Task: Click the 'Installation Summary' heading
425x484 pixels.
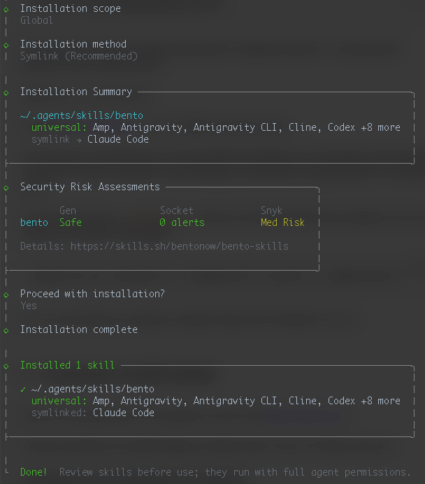Action: point(76,92)
